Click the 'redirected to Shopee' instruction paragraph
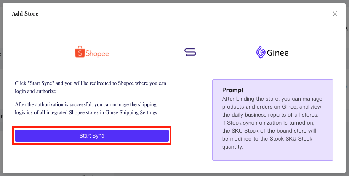The height and width of the screenshot is (176, 349). (90, 87)
